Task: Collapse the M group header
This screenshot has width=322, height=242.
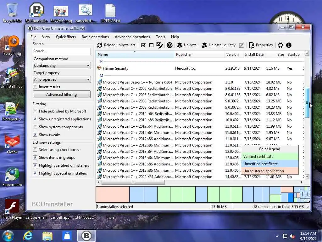Action: coord(101,76)
